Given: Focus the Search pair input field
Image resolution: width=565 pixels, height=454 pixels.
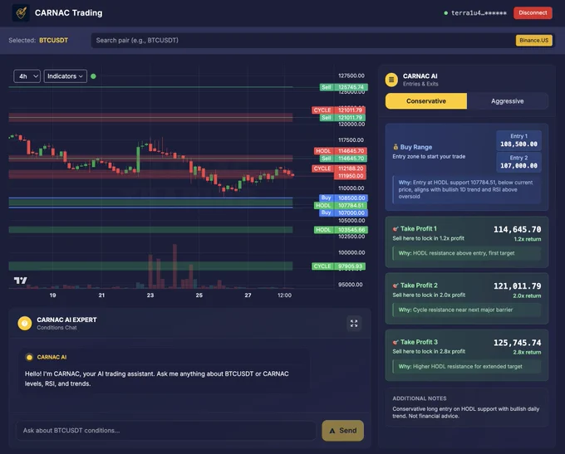Looking at the screenshot, I should (302, 41).
